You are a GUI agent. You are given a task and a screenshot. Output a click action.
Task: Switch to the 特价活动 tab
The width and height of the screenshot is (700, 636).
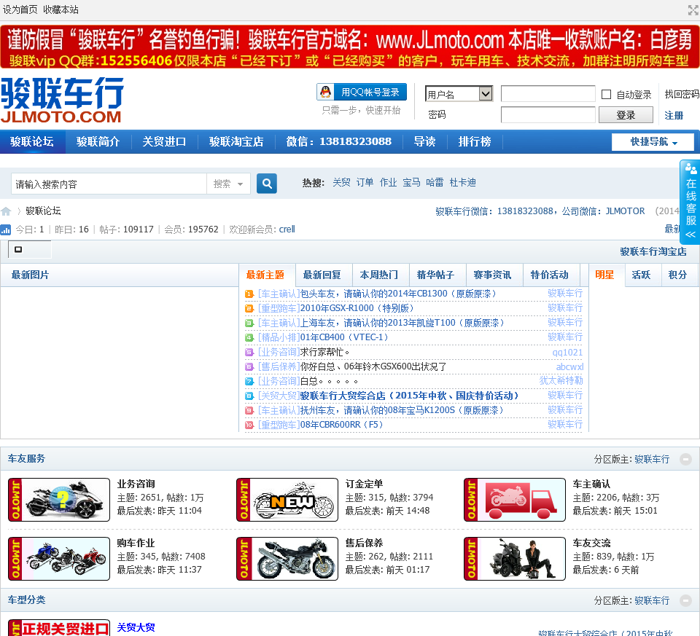(x=549, y=275)
